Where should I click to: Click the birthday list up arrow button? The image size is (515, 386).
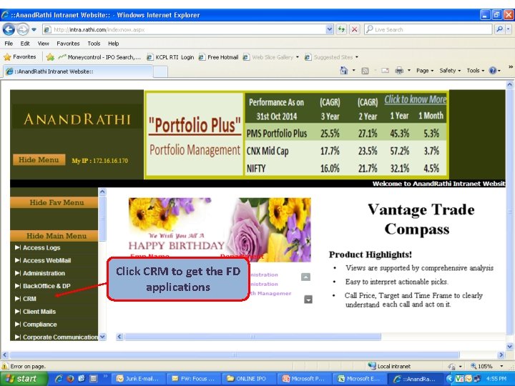coord(306,277)
